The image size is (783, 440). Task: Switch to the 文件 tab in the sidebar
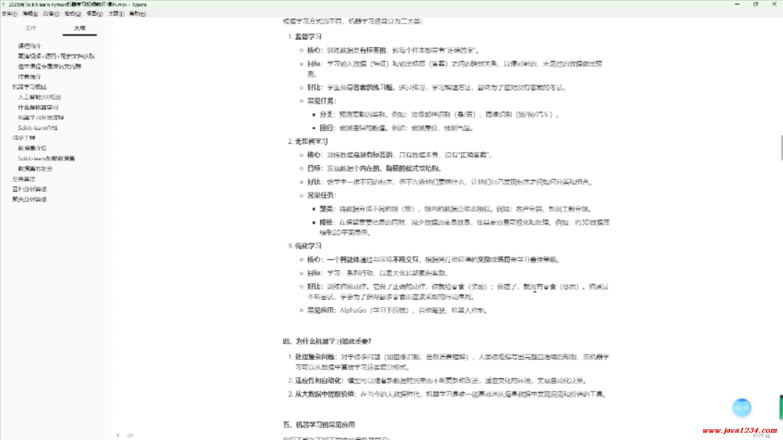click(31, 28)
